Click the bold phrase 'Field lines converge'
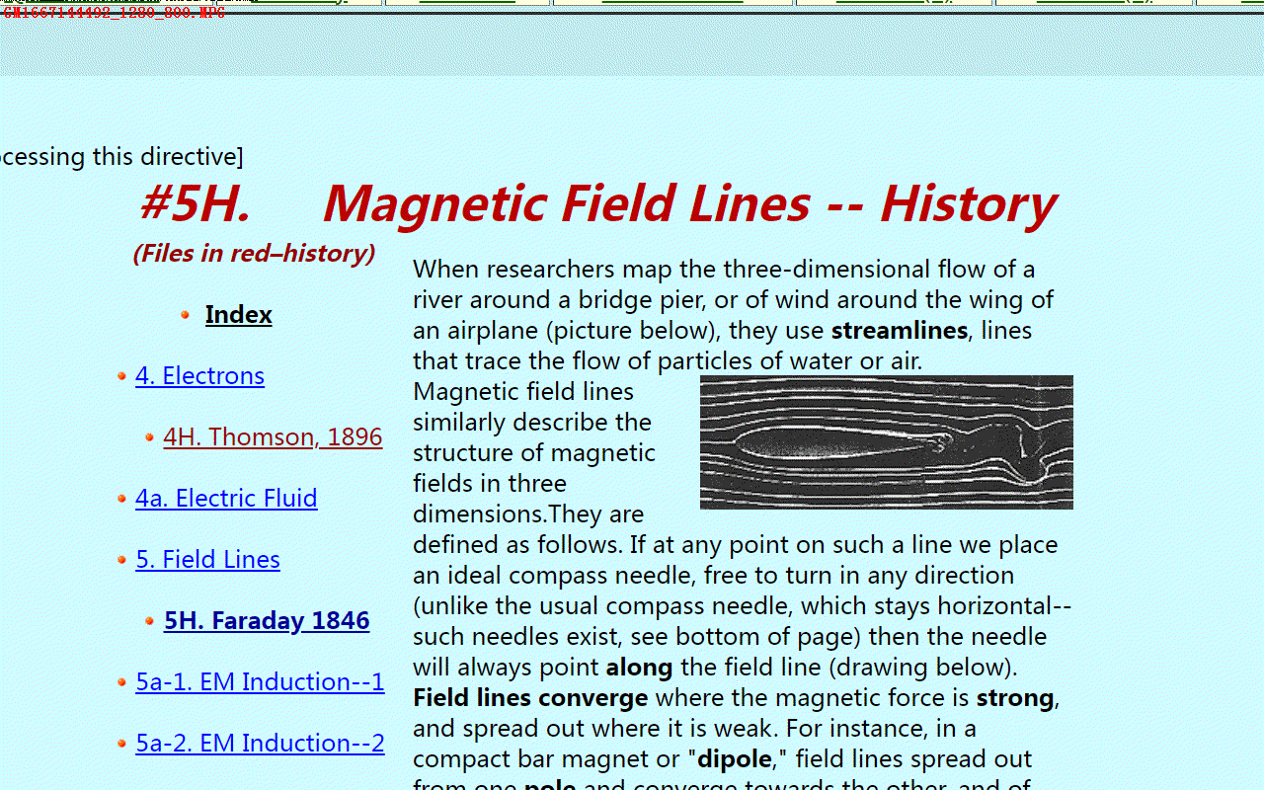Viewport: 1264px width, 790px height. [x=530, y=698]
